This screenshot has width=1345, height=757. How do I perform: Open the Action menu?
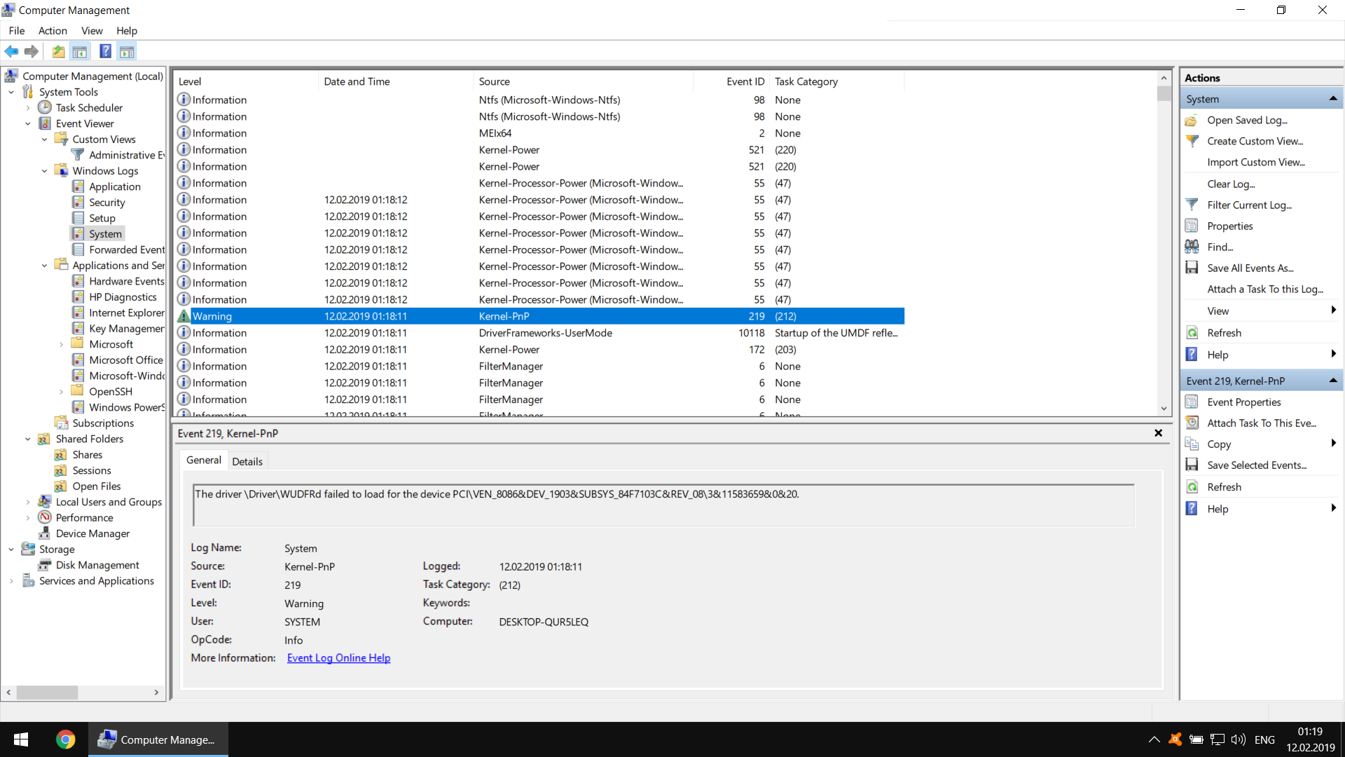pos(53,30)
